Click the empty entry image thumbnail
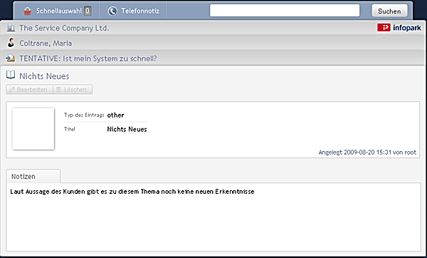The width and height of the screenshot is (427, 258). tap(33, 129)
